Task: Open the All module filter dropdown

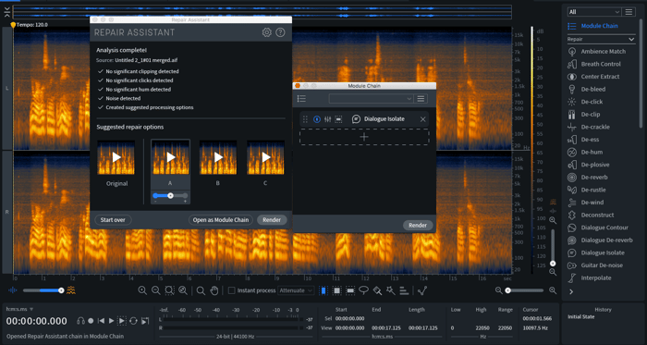Action: (x=593, y=12)
